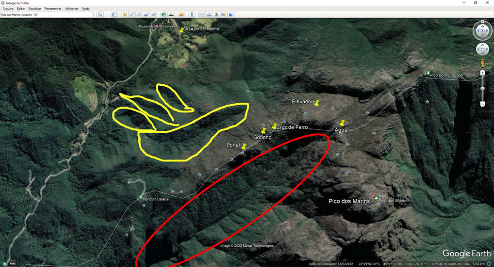Click the zoom out minus button

pos(482,104)
